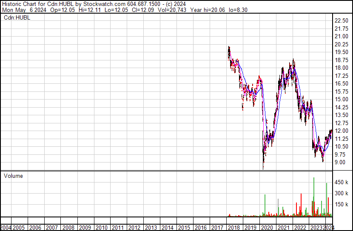Select the 2018 year marker on the time axis
Viewport: 353px width, 231px height.
pyautogui.click(x=233, y=228)
